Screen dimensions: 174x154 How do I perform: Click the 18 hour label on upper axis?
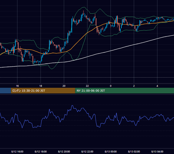(41, 86)
